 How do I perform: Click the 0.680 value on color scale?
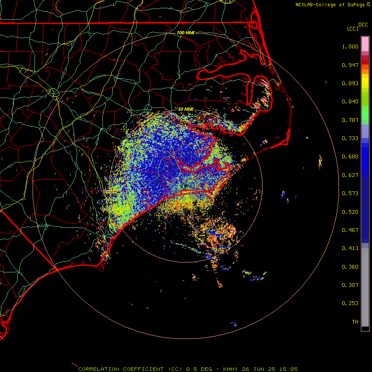tap(350, 157)
